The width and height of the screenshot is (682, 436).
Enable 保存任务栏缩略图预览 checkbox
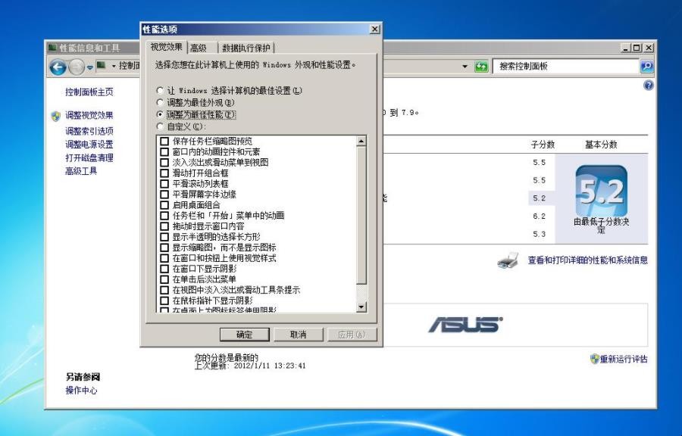(x=164, y=141)
